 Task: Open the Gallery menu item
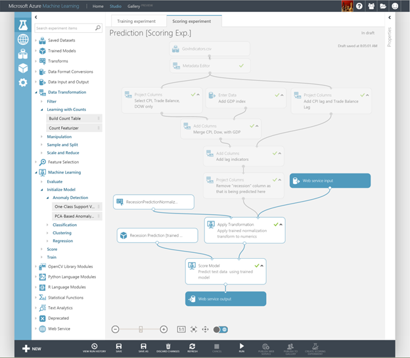click(x=133, y=7)
